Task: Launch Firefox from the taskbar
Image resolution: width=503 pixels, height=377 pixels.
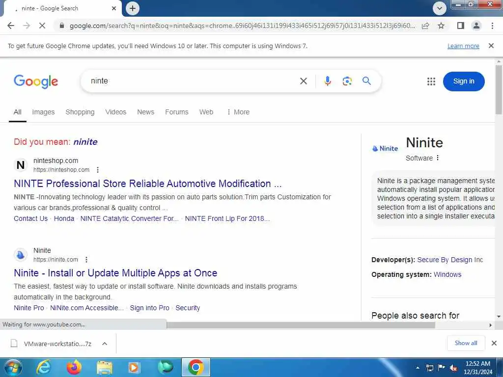Action: pyautogui.click(x=74, y=367)
